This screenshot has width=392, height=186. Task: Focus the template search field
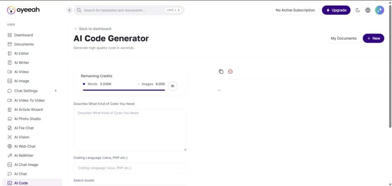pyautogui.click(x=129, y=10)
